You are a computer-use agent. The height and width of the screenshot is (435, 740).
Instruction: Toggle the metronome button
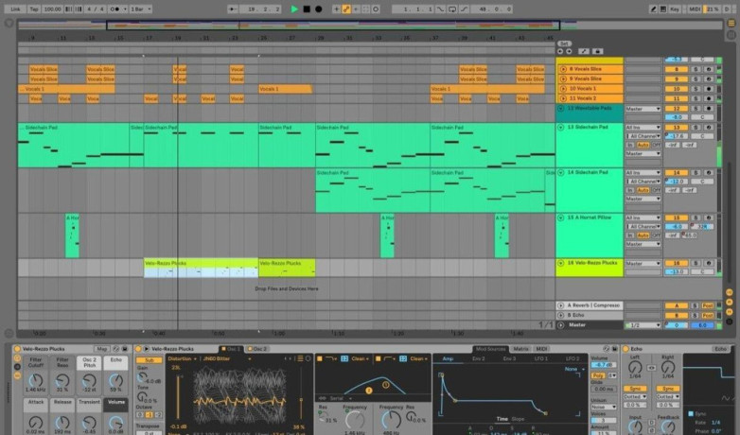[x=115, y=9]
